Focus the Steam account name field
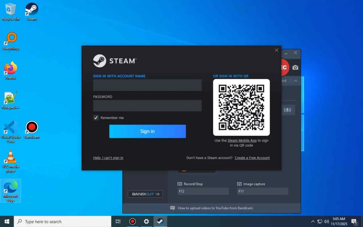 pos(147,85)
